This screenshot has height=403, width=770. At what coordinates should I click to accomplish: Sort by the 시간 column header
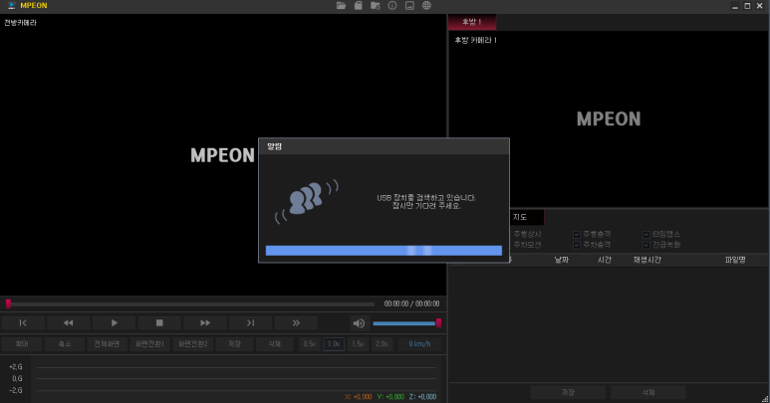[605, 260]
